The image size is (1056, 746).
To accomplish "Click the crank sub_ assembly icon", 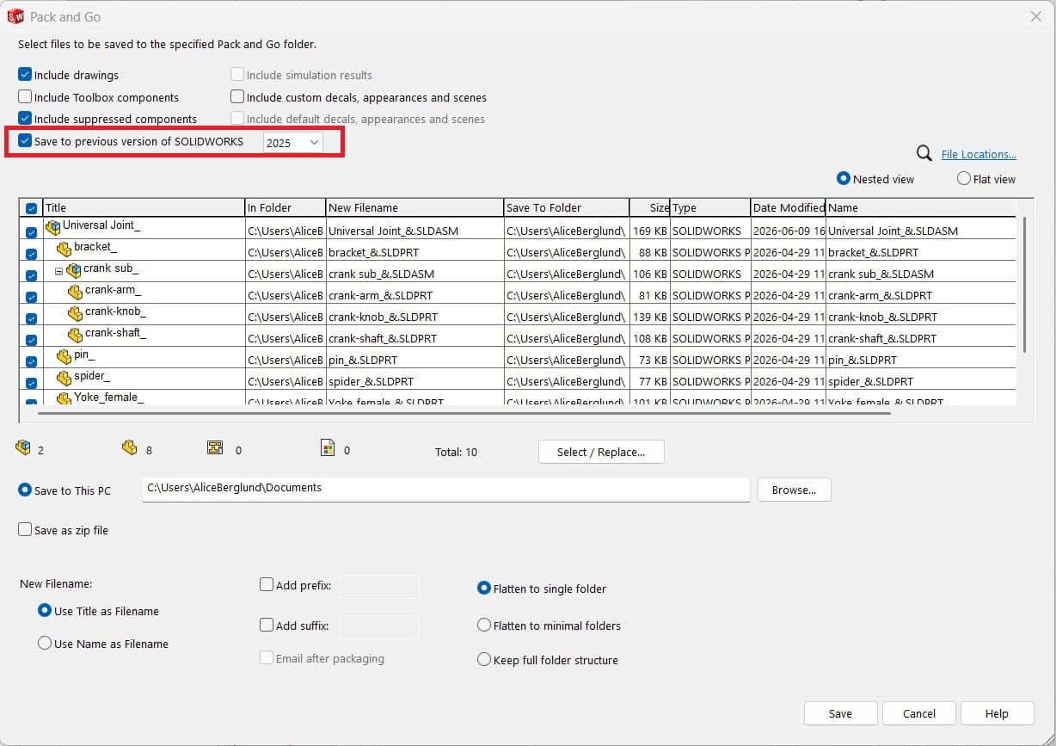I will coord(74,270).
